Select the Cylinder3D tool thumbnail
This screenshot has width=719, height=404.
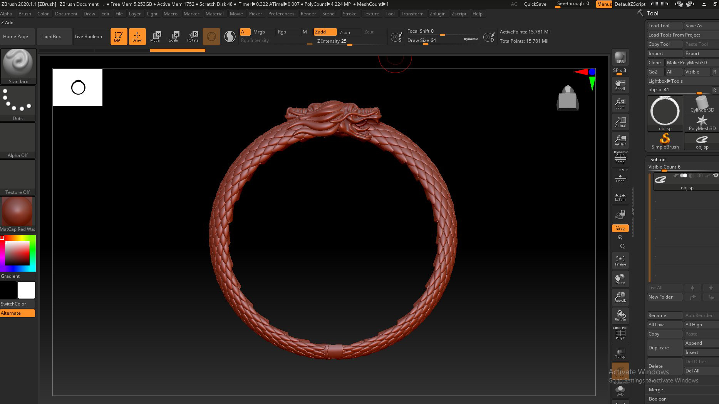702,104
